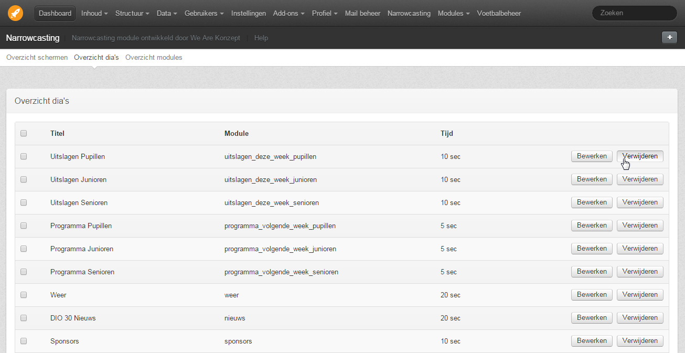Check the DIO 30 Nieuws row checkbox
The width and height of the screenshot is (685, 353).
click(24, 318)
